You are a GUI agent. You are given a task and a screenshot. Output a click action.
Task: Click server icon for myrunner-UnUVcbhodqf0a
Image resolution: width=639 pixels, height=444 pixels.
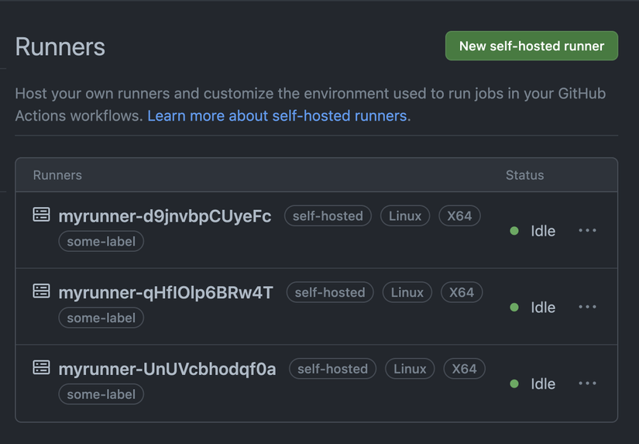(x=41, y=367)
